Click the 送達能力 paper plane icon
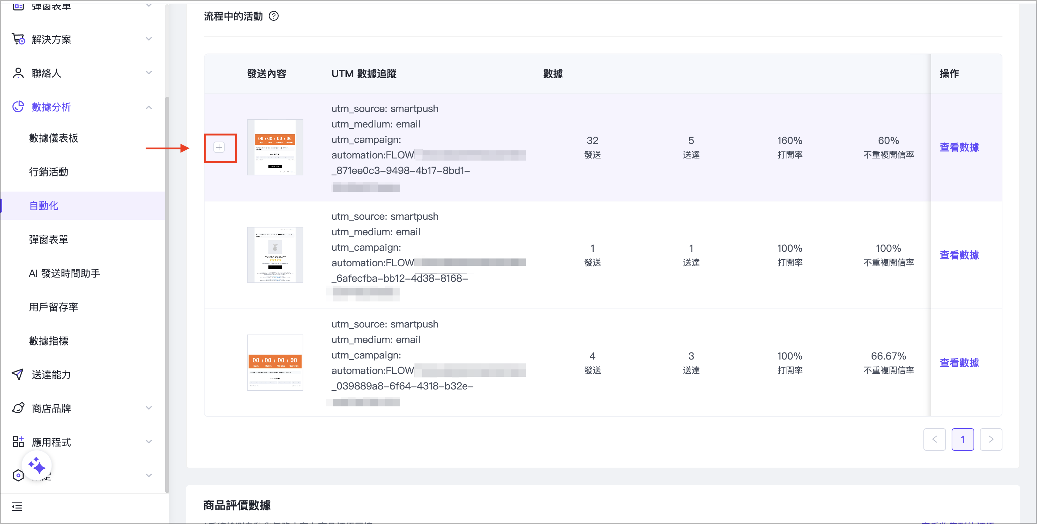The image size is (1037, 524). pyautogui.click(x=18, y=375)
